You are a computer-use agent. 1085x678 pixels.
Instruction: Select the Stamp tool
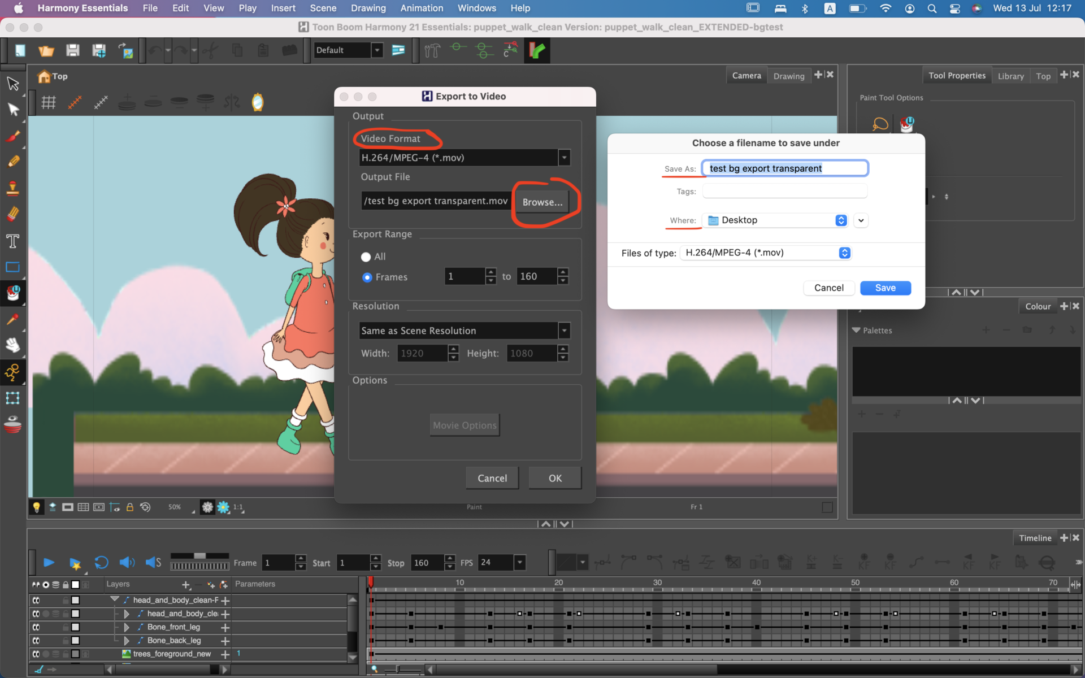12,188
